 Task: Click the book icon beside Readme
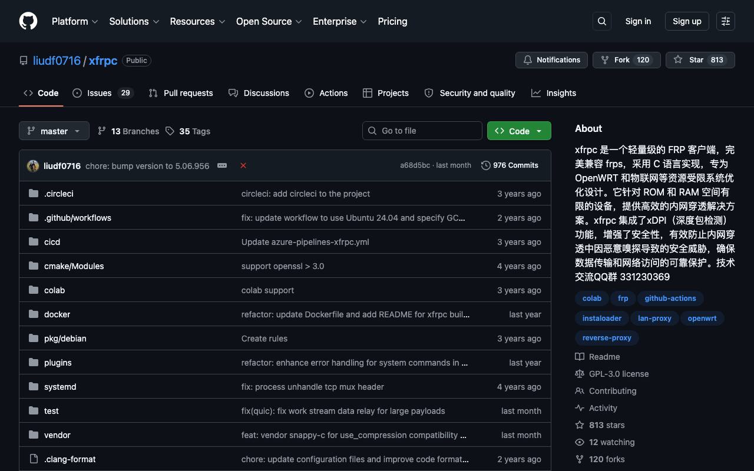click(x=580, y=357)
